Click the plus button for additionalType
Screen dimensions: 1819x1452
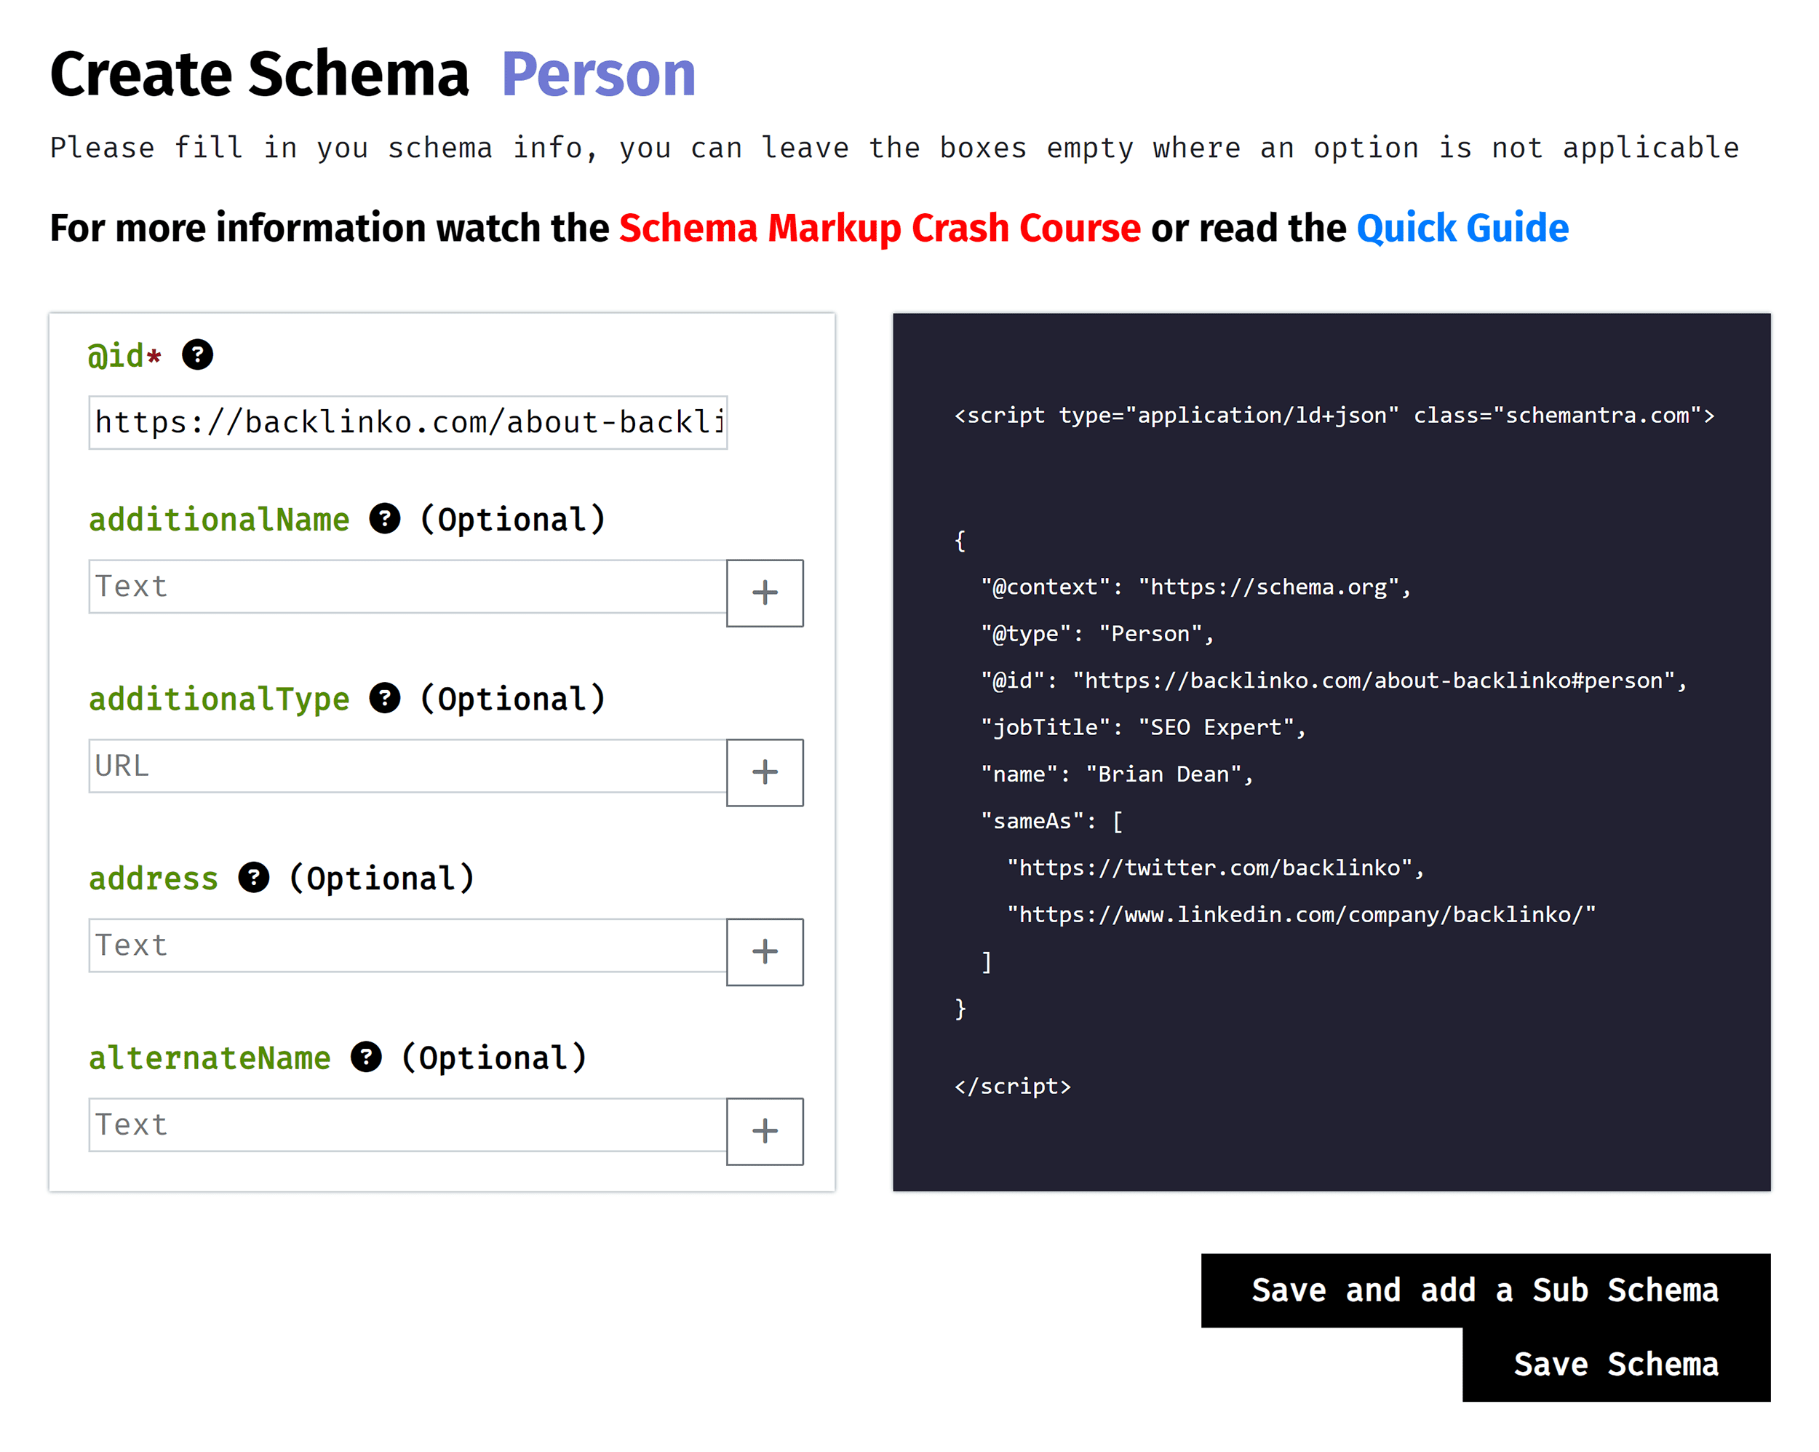[x=765, y=772]
